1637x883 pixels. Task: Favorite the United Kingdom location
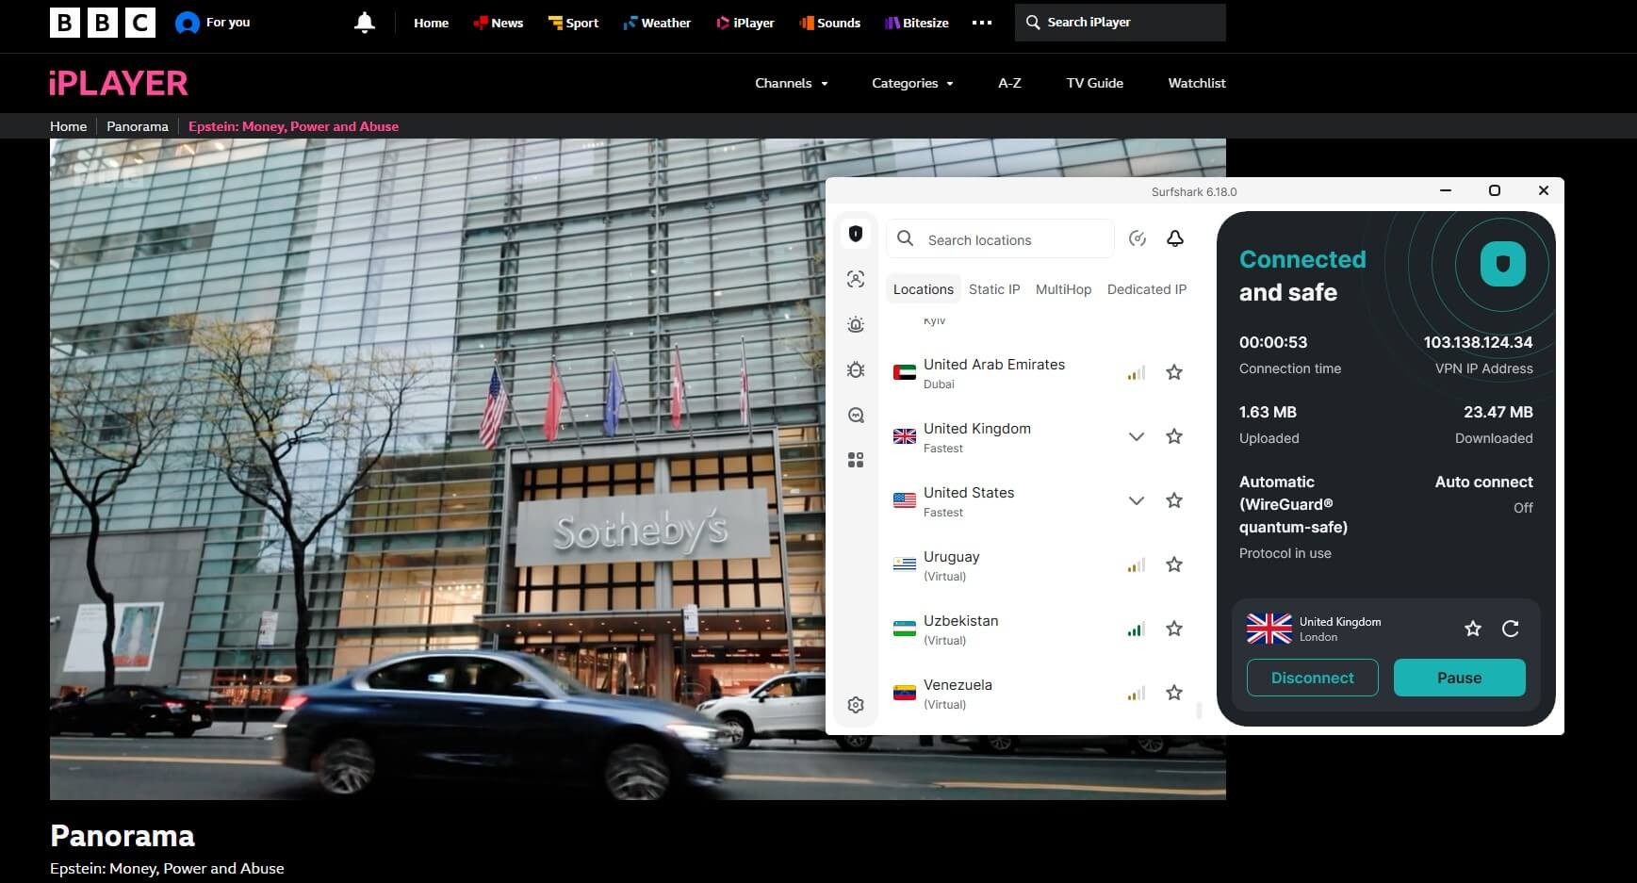1174,436
